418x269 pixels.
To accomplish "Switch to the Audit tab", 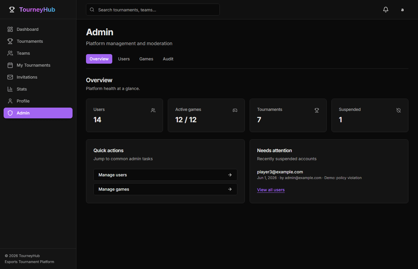I will coord(168,59).
